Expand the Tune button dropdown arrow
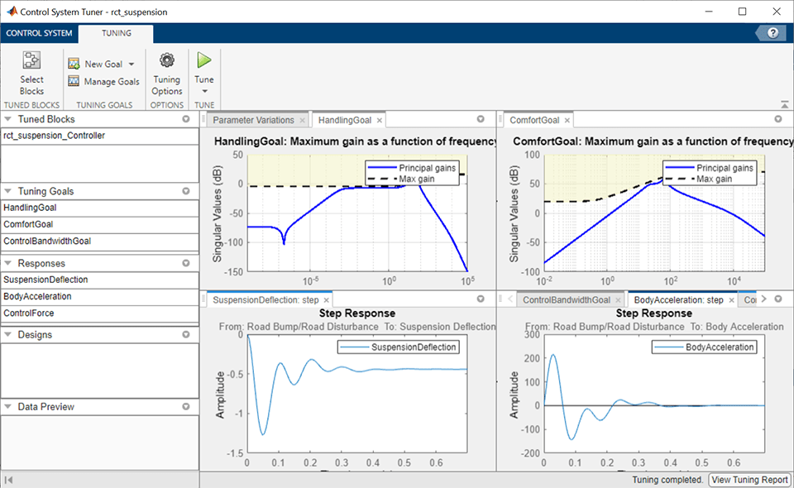 (204, 92)
